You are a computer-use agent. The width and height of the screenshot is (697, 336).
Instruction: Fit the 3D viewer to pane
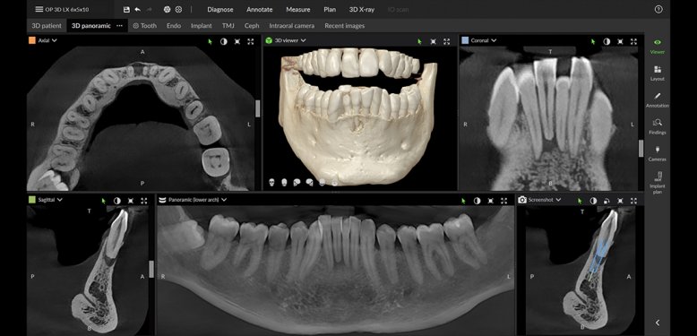pyautogui.click(x=433, y=41)
